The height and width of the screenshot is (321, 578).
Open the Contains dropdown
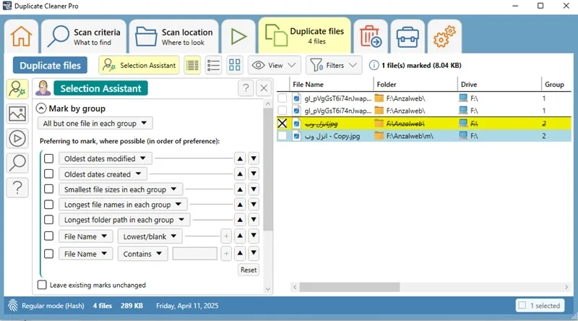point(142,254)
